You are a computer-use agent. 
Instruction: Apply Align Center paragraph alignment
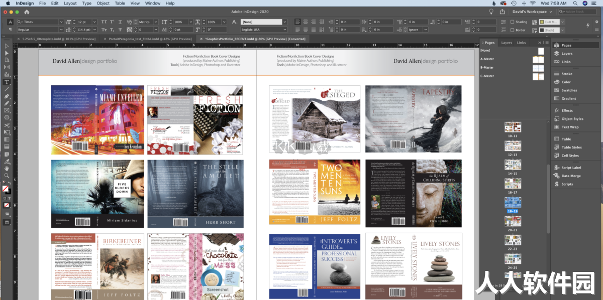[x=305, y=22]
